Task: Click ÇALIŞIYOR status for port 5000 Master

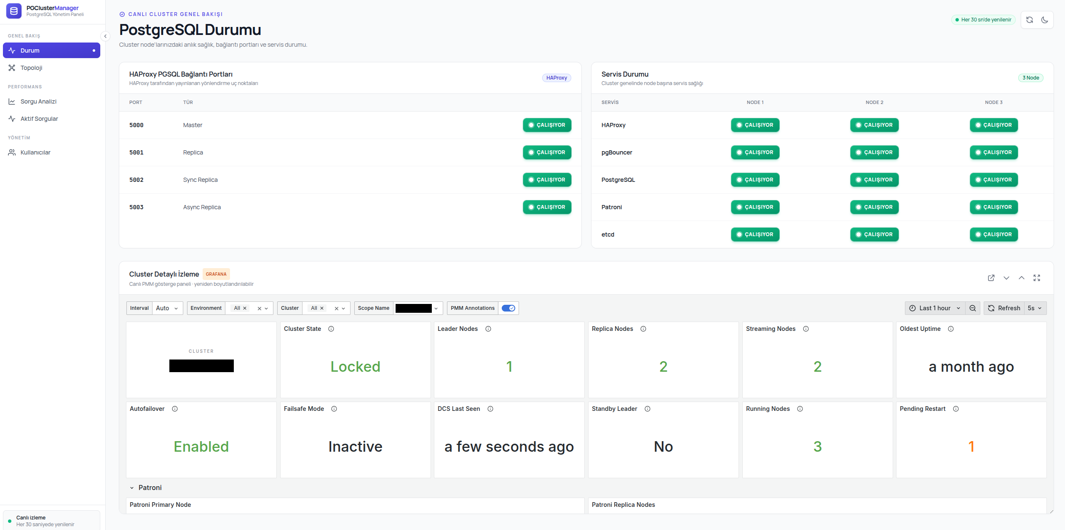Action: point(547,125)
